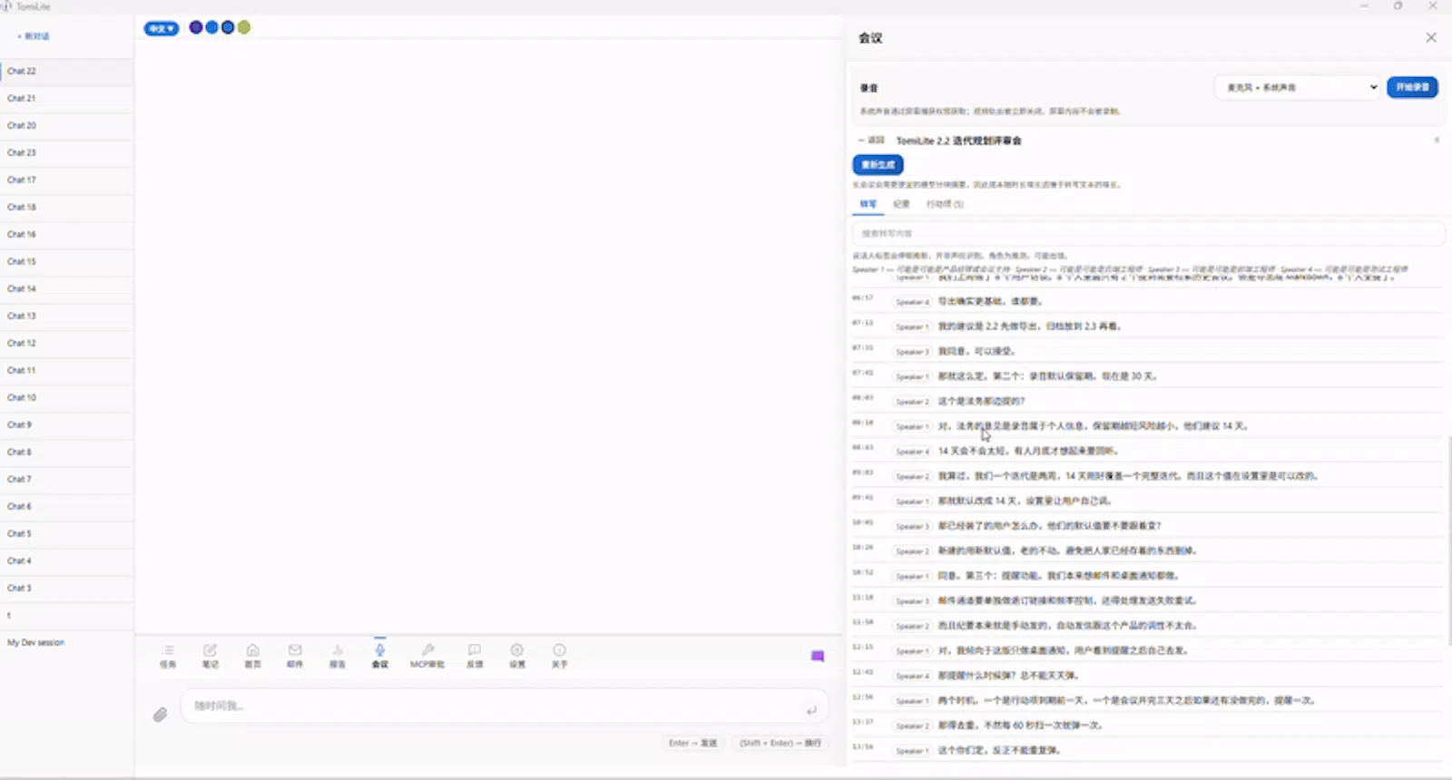Click the Speaker 4 tag at 06:57

pyautogui.click(x=912, y=302)
